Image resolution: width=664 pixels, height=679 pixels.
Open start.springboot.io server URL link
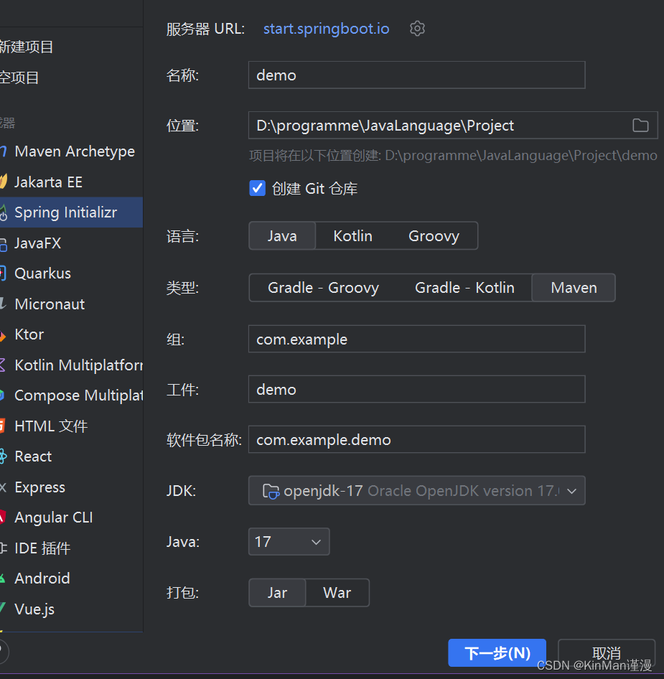[x=326, y=29]
